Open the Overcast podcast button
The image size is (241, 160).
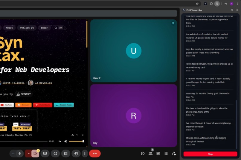point(23,105)
